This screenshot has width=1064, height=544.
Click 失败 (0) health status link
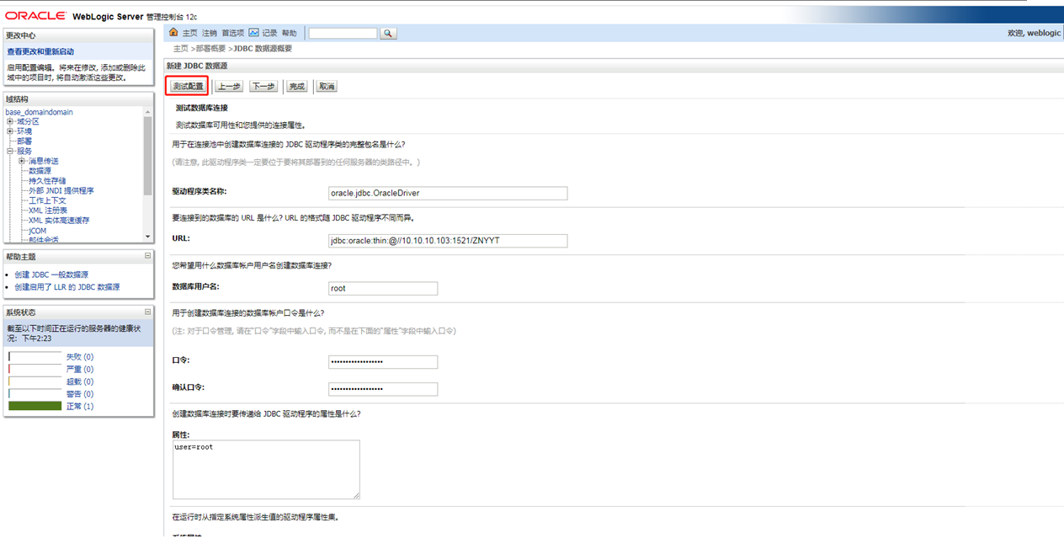point(80,357)
